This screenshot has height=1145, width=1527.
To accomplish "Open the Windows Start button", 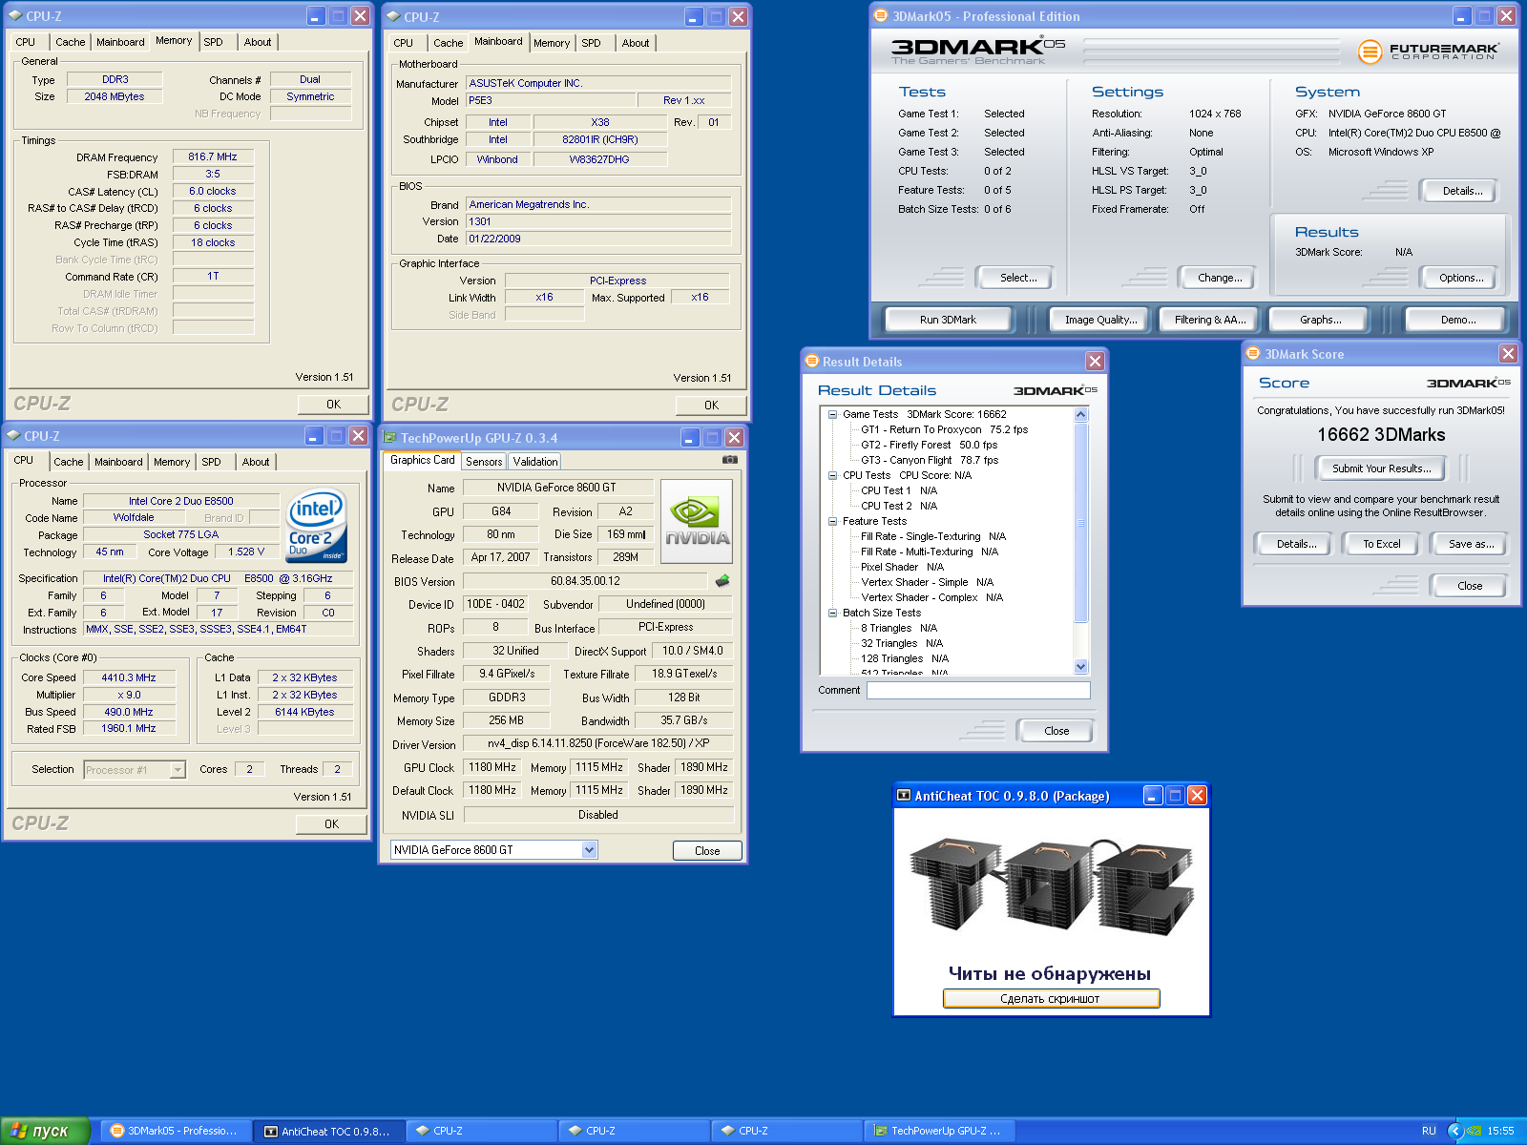I will click(45, 1131).
